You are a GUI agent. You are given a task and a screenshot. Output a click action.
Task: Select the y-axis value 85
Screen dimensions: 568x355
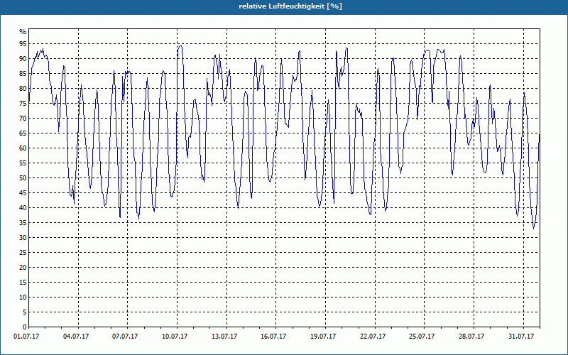coord(23,74)
